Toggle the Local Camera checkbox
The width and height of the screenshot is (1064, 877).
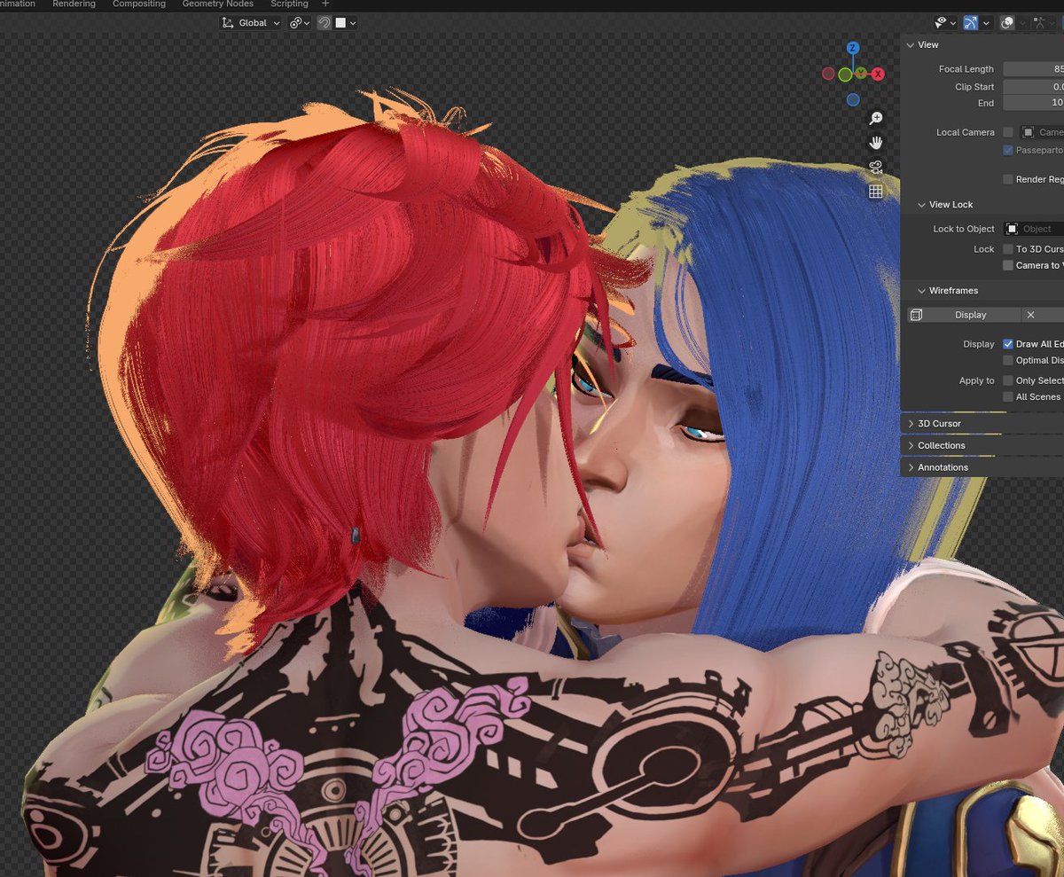[x=1008, y=132]
